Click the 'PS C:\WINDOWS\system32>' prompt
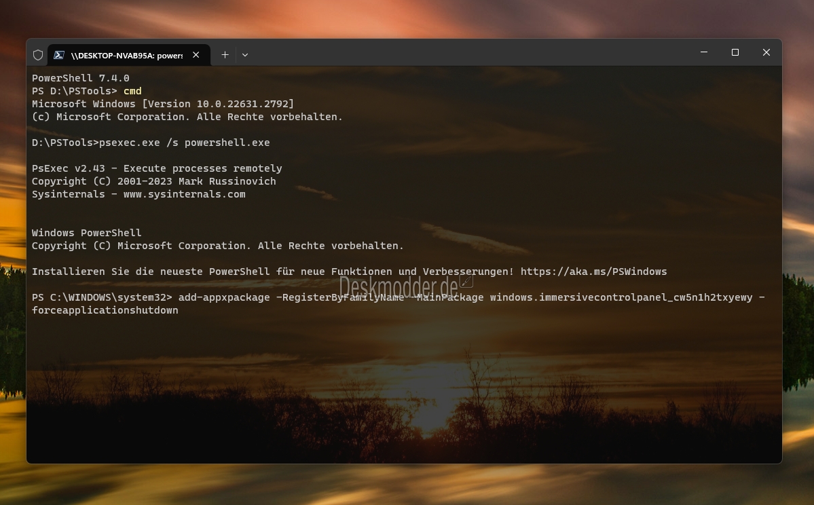The image size is (814, 505). pyautogui.click(x=102, y=297)
